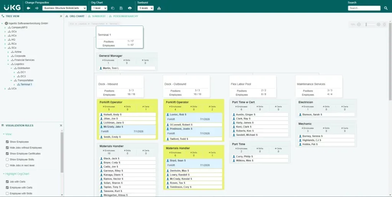Click the Tree View panel header icon

(x=3, y=16)
